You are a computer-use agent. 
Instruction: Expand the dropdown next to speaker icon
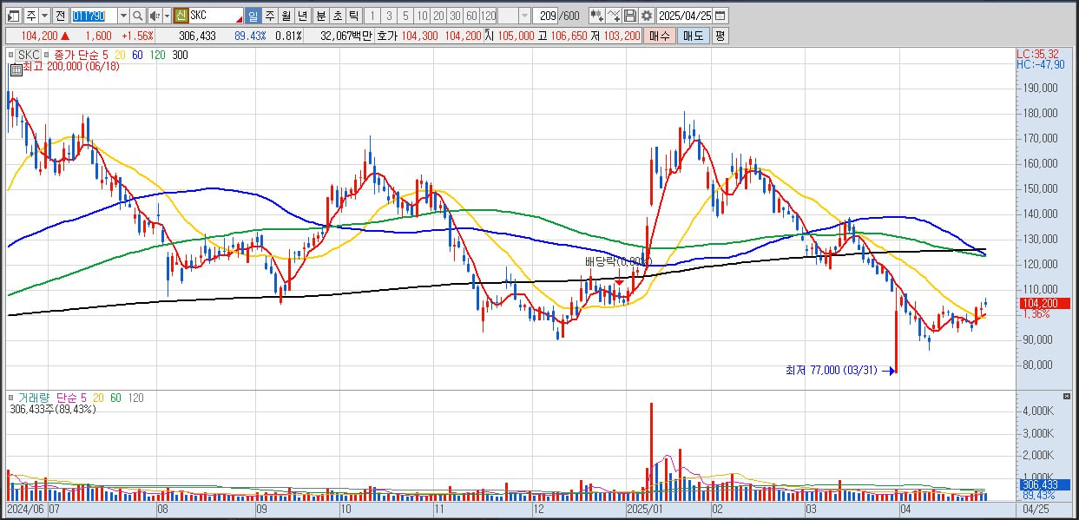pyautogui.click(x=166, y=16)
